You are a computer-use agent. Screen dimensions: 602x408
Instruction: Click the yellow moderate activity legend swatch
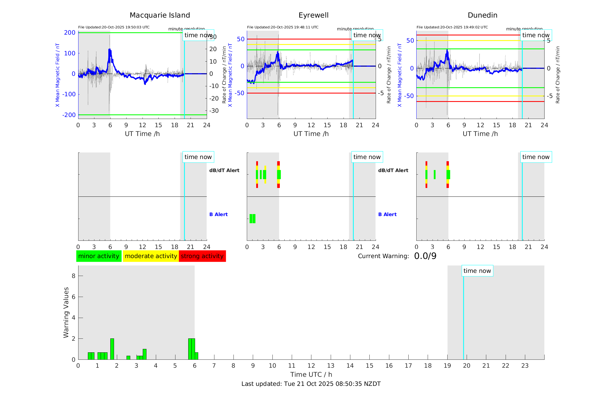151,256
